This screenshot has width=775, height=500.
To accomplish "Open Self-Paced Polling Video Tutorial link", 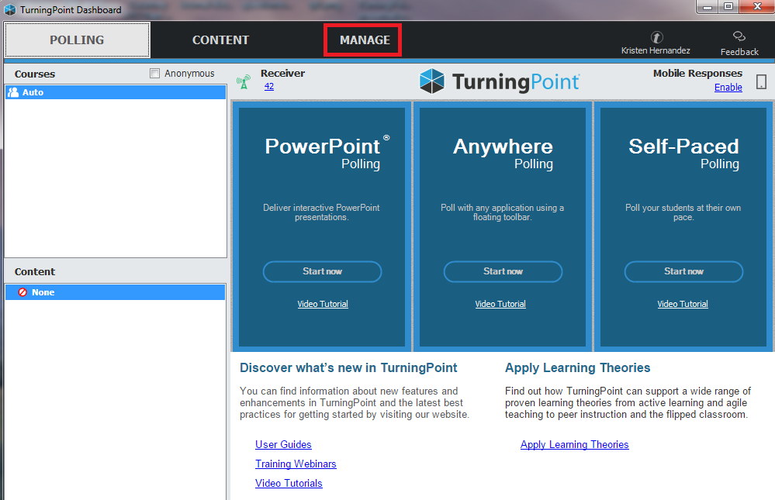I will pyautogui.click(x=683, y=305).
